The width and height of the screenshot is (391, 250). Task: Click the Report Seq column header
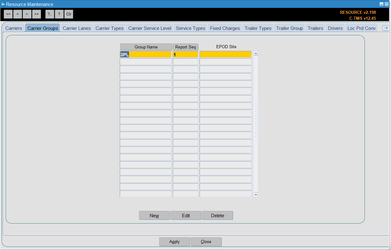coord(186,47)
